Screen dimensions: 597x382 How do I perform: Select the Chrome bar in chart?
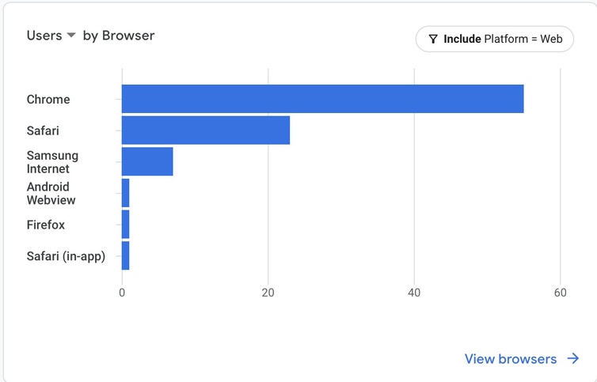point(323,99)
